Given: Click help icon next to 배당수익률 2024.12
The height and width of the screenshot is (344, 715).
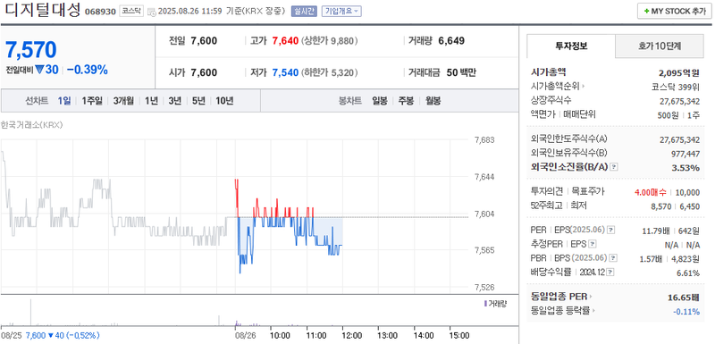Looking at the screenshot, I should tap(610, 273).
